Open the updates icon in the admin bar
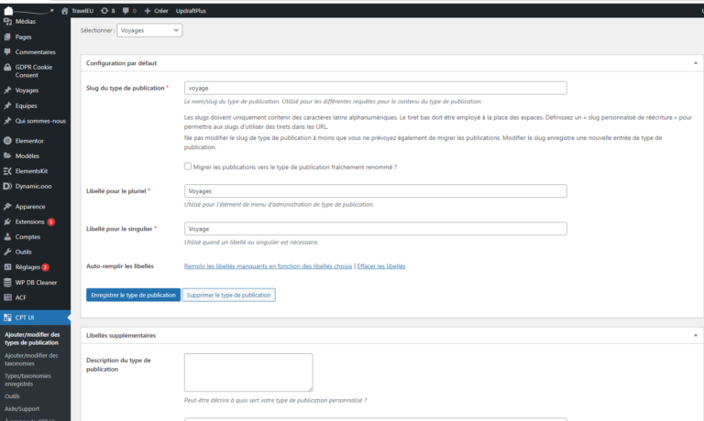Viewport: 704px width, 421px height. (103, 10)
